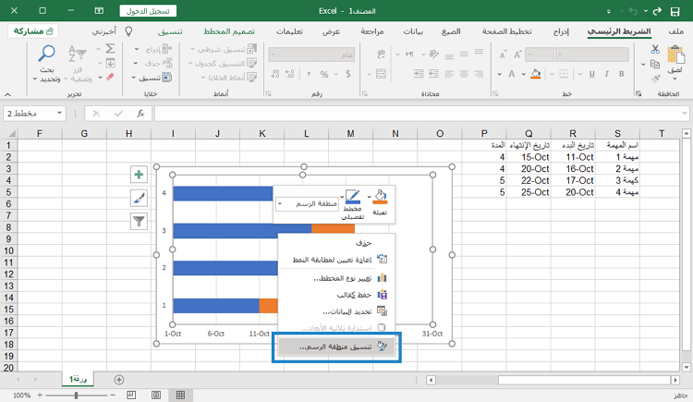Expand the chart element dropdown 'منطقة الرسم'
Screen dimensions: 693x402
tap(281, 203)
